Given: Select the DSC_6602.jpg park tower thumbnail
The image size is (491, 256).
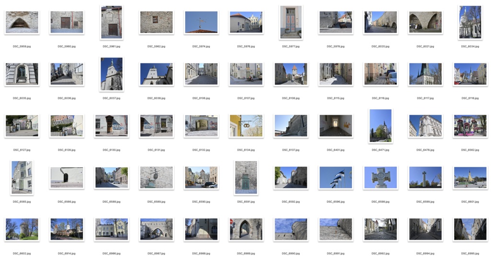Looking at the screenshot, I should (x=22, y=230).
